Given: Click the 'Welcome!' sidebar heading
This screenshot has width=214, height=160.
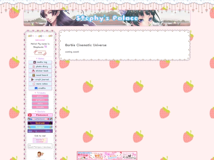Looking at the screenshot, I should pyautogui.click(x=40, y=40).
